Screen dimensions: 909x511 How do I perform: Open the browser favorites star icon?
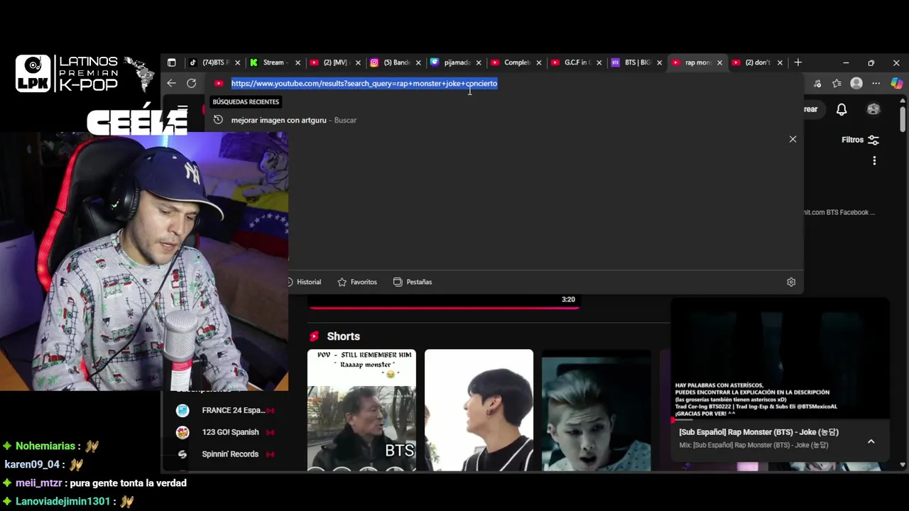click(837, 83)
